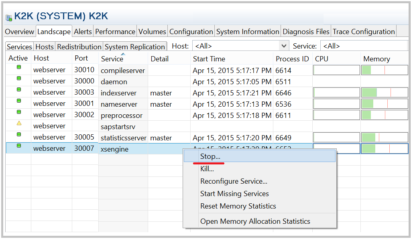Click green active status icon for compileserver
The width and height of the screenshot is (411, 239).
click(x=19, y=67)
